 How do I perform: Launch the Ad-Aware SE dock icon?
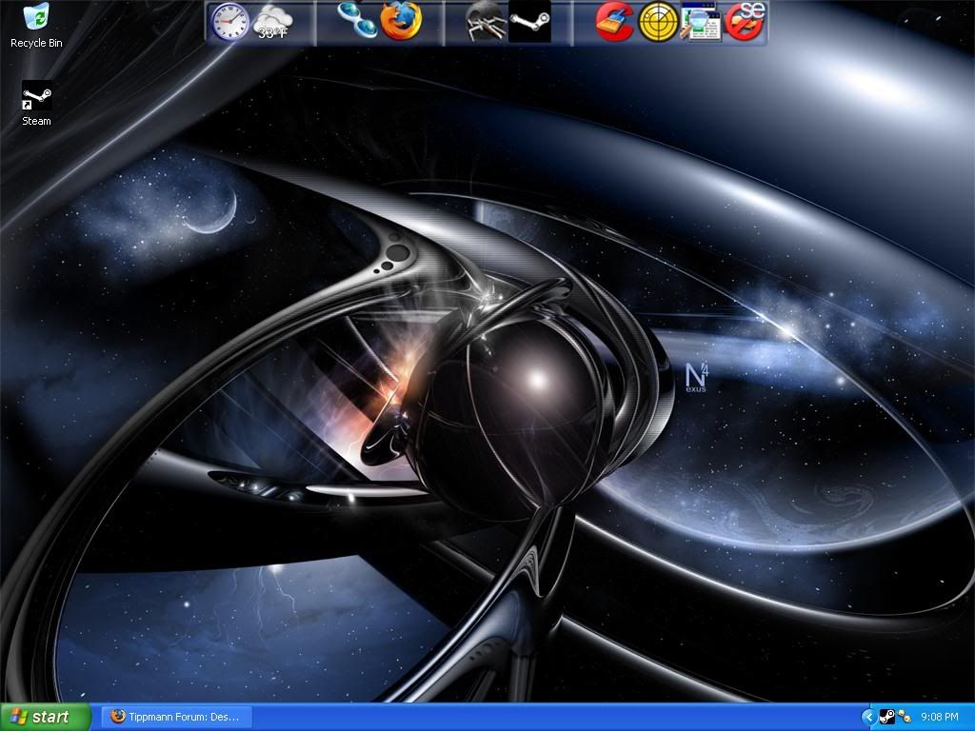[x=746, y=21]
